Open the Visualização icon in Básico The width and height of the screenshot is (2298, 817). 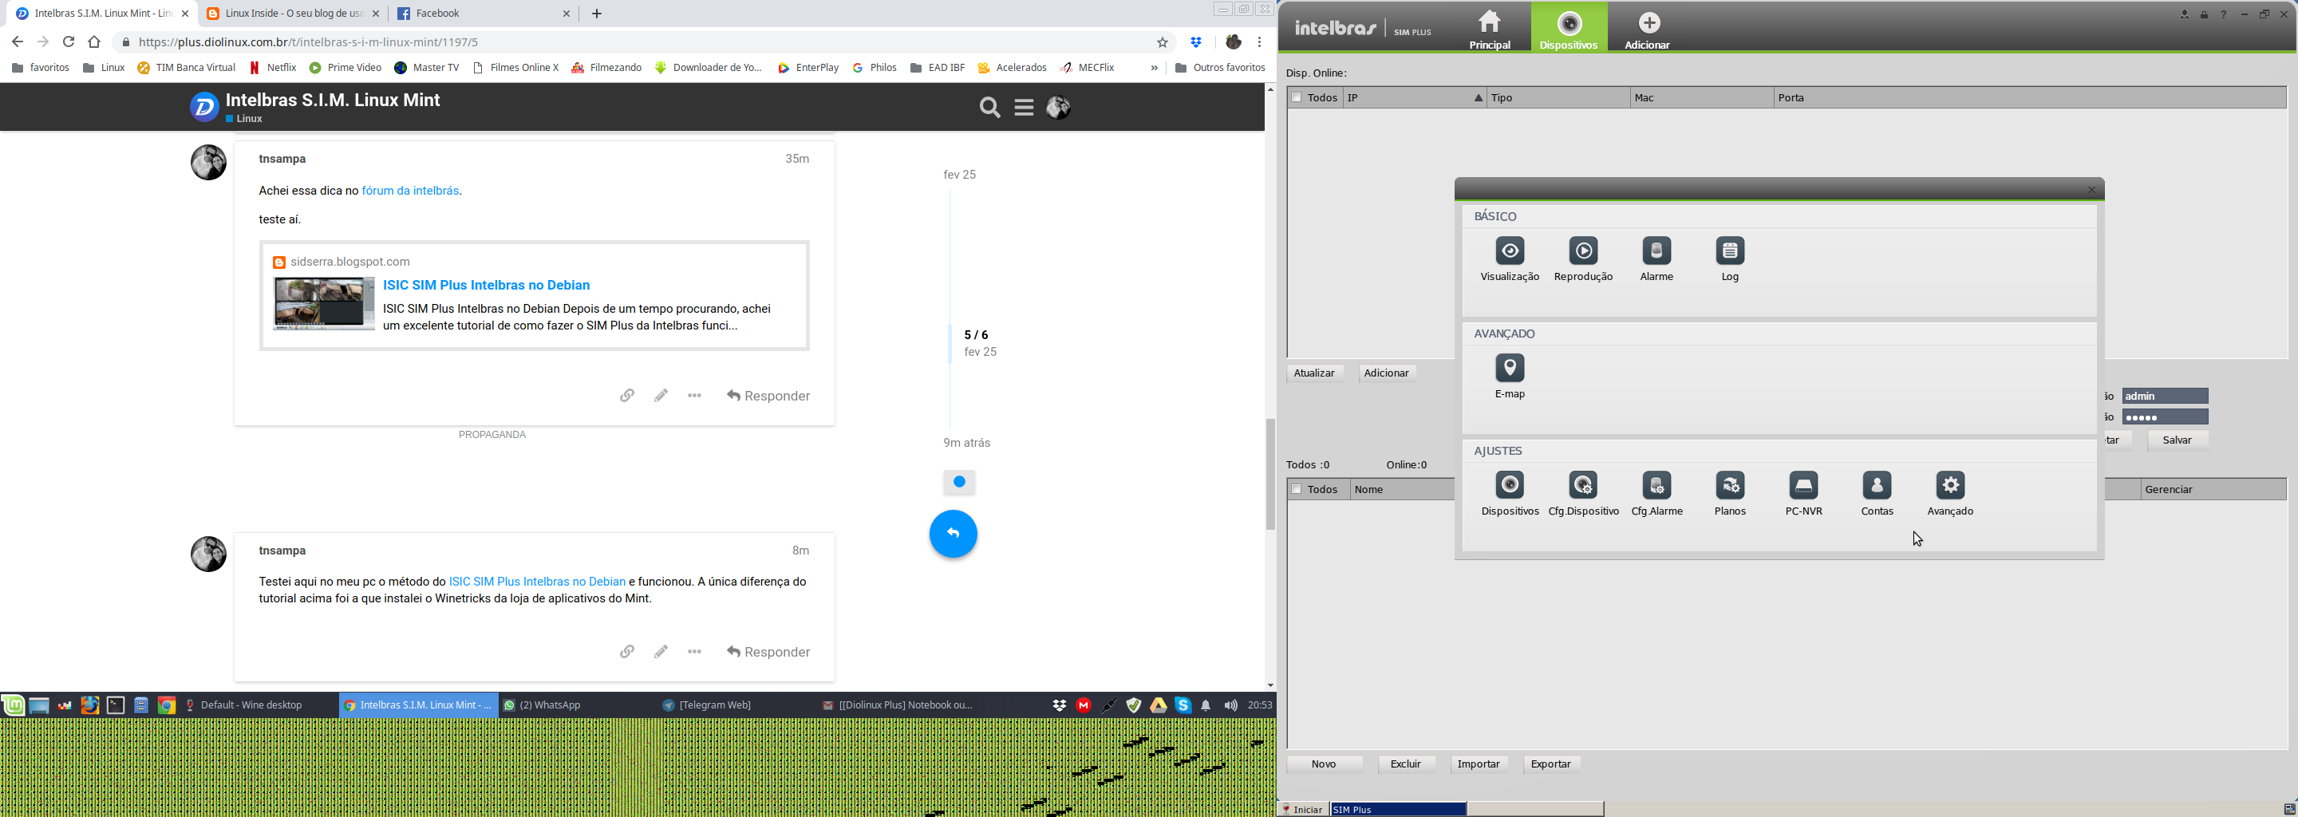tap(1510, 252)
